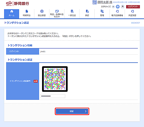Click the 認証 button
This screenshot has width=144, height=127.
click(x=72, y=111)
